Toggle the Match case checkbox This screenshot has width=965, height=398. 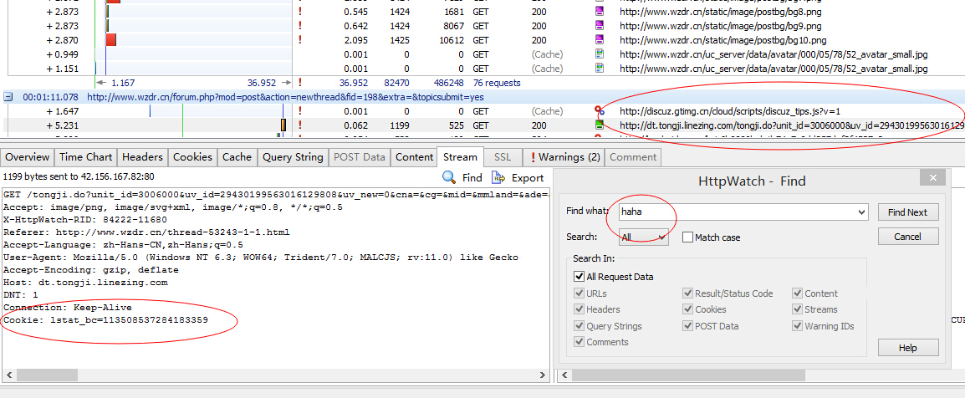(x=687, y=237)
